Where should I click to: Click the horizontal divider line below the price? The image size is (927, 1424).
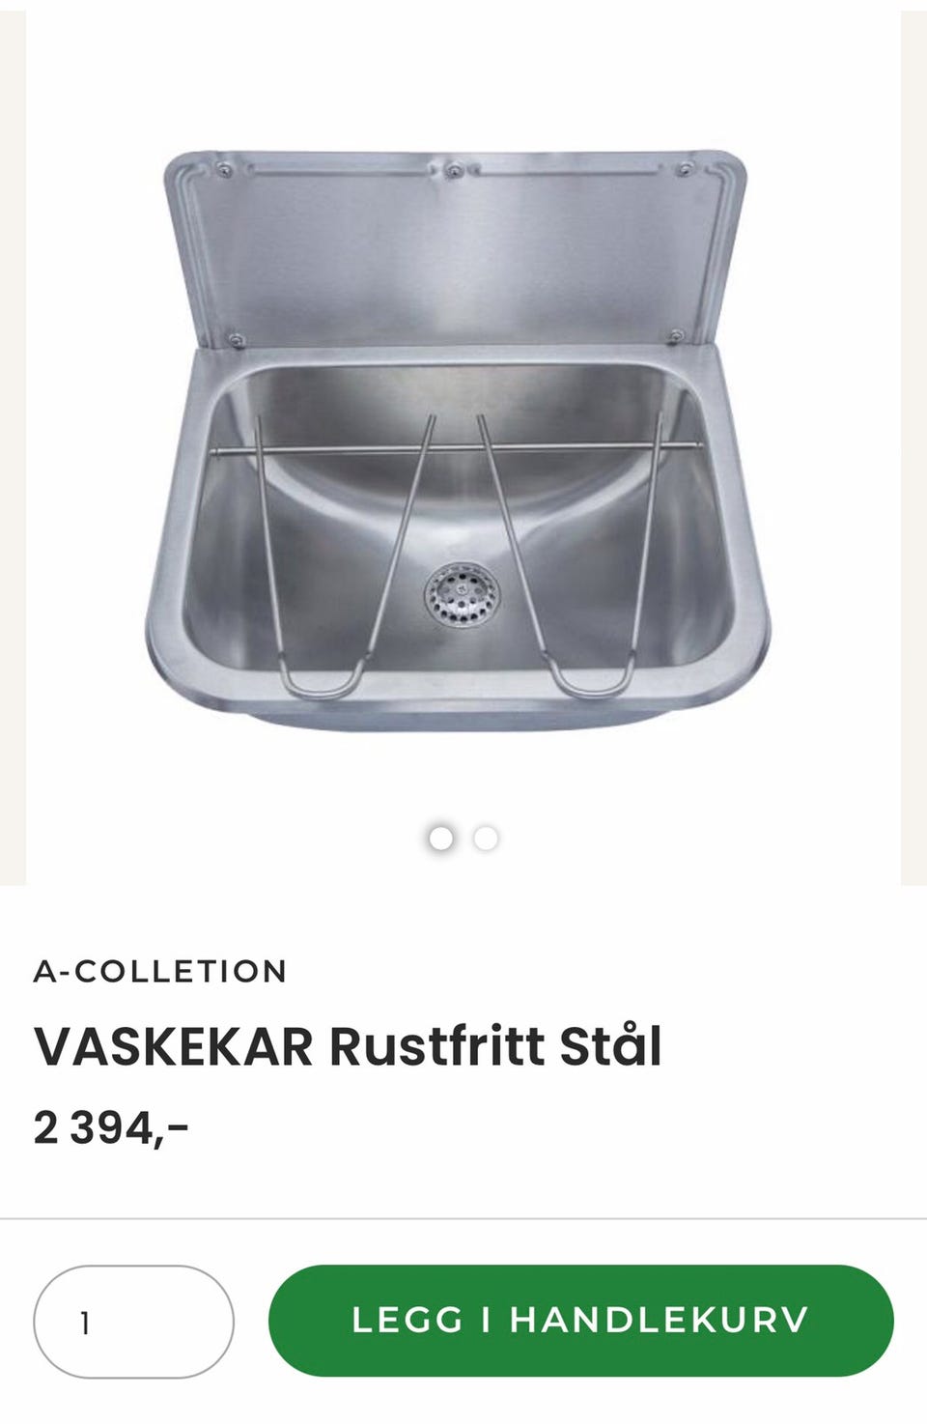(463, 1218)
